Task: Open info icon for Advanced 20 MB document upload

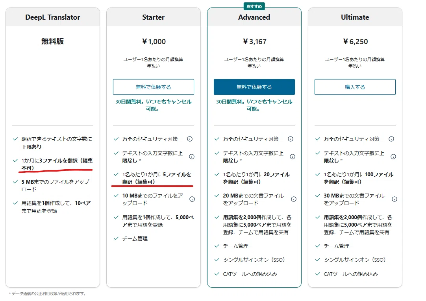Action: coord(294,199)
